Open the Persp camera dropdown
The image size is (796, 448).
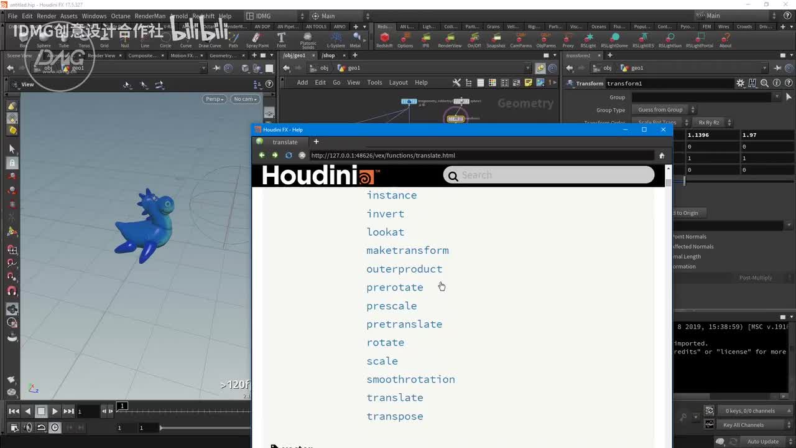(214, 99)
